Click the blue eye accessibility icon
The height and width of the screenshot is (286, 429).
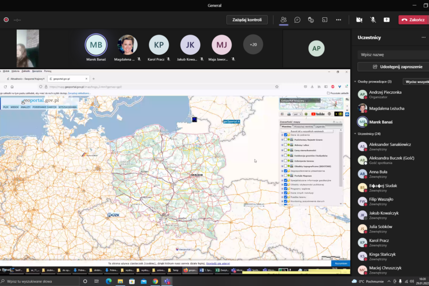click(347, 114)
